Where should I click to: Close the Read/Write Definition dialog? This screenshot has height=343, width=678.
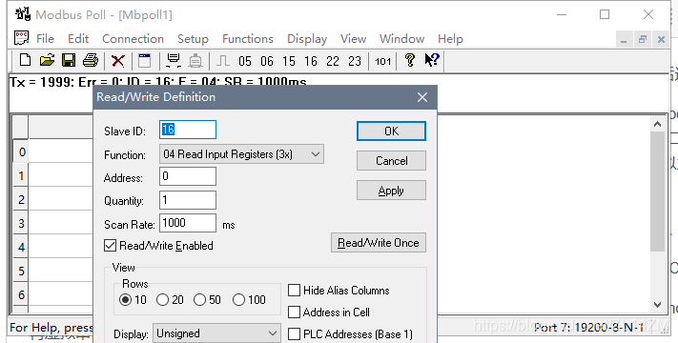422,97
